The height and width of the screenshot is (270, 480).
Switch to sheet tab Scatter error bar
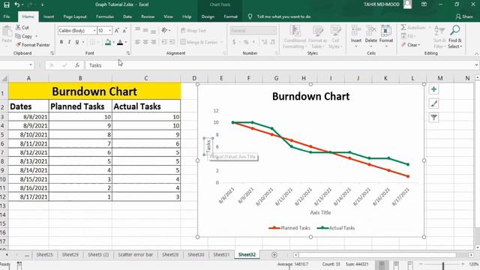tap(135, 255)
